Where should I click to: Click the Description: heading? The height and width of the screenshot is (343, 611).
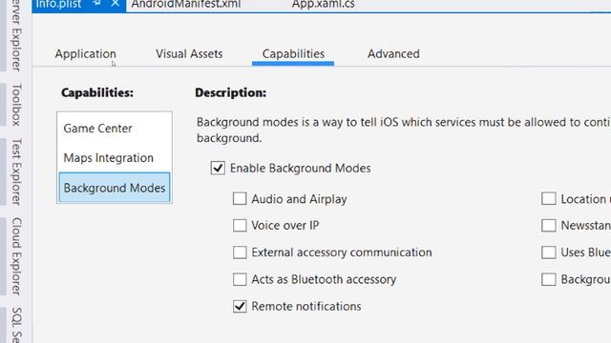point(231,92)
